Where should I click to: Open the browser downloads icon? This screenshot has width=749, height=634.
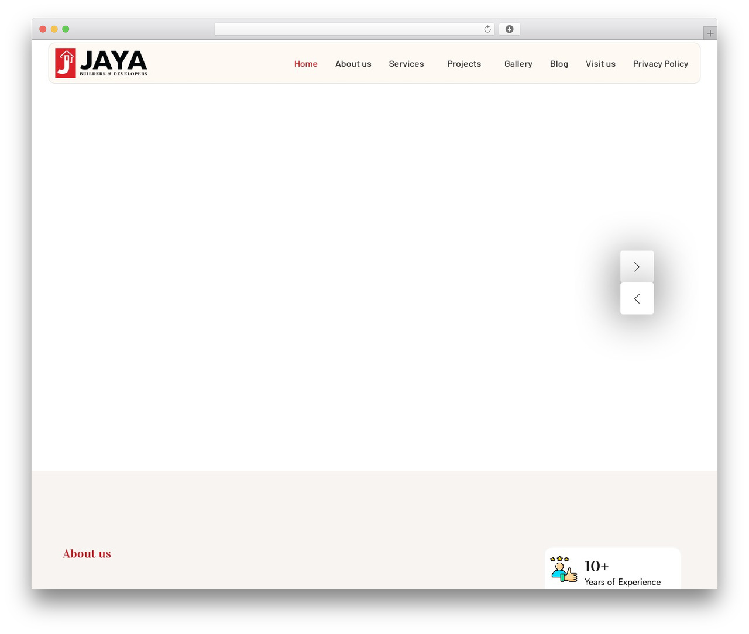(x=509, y=29)
